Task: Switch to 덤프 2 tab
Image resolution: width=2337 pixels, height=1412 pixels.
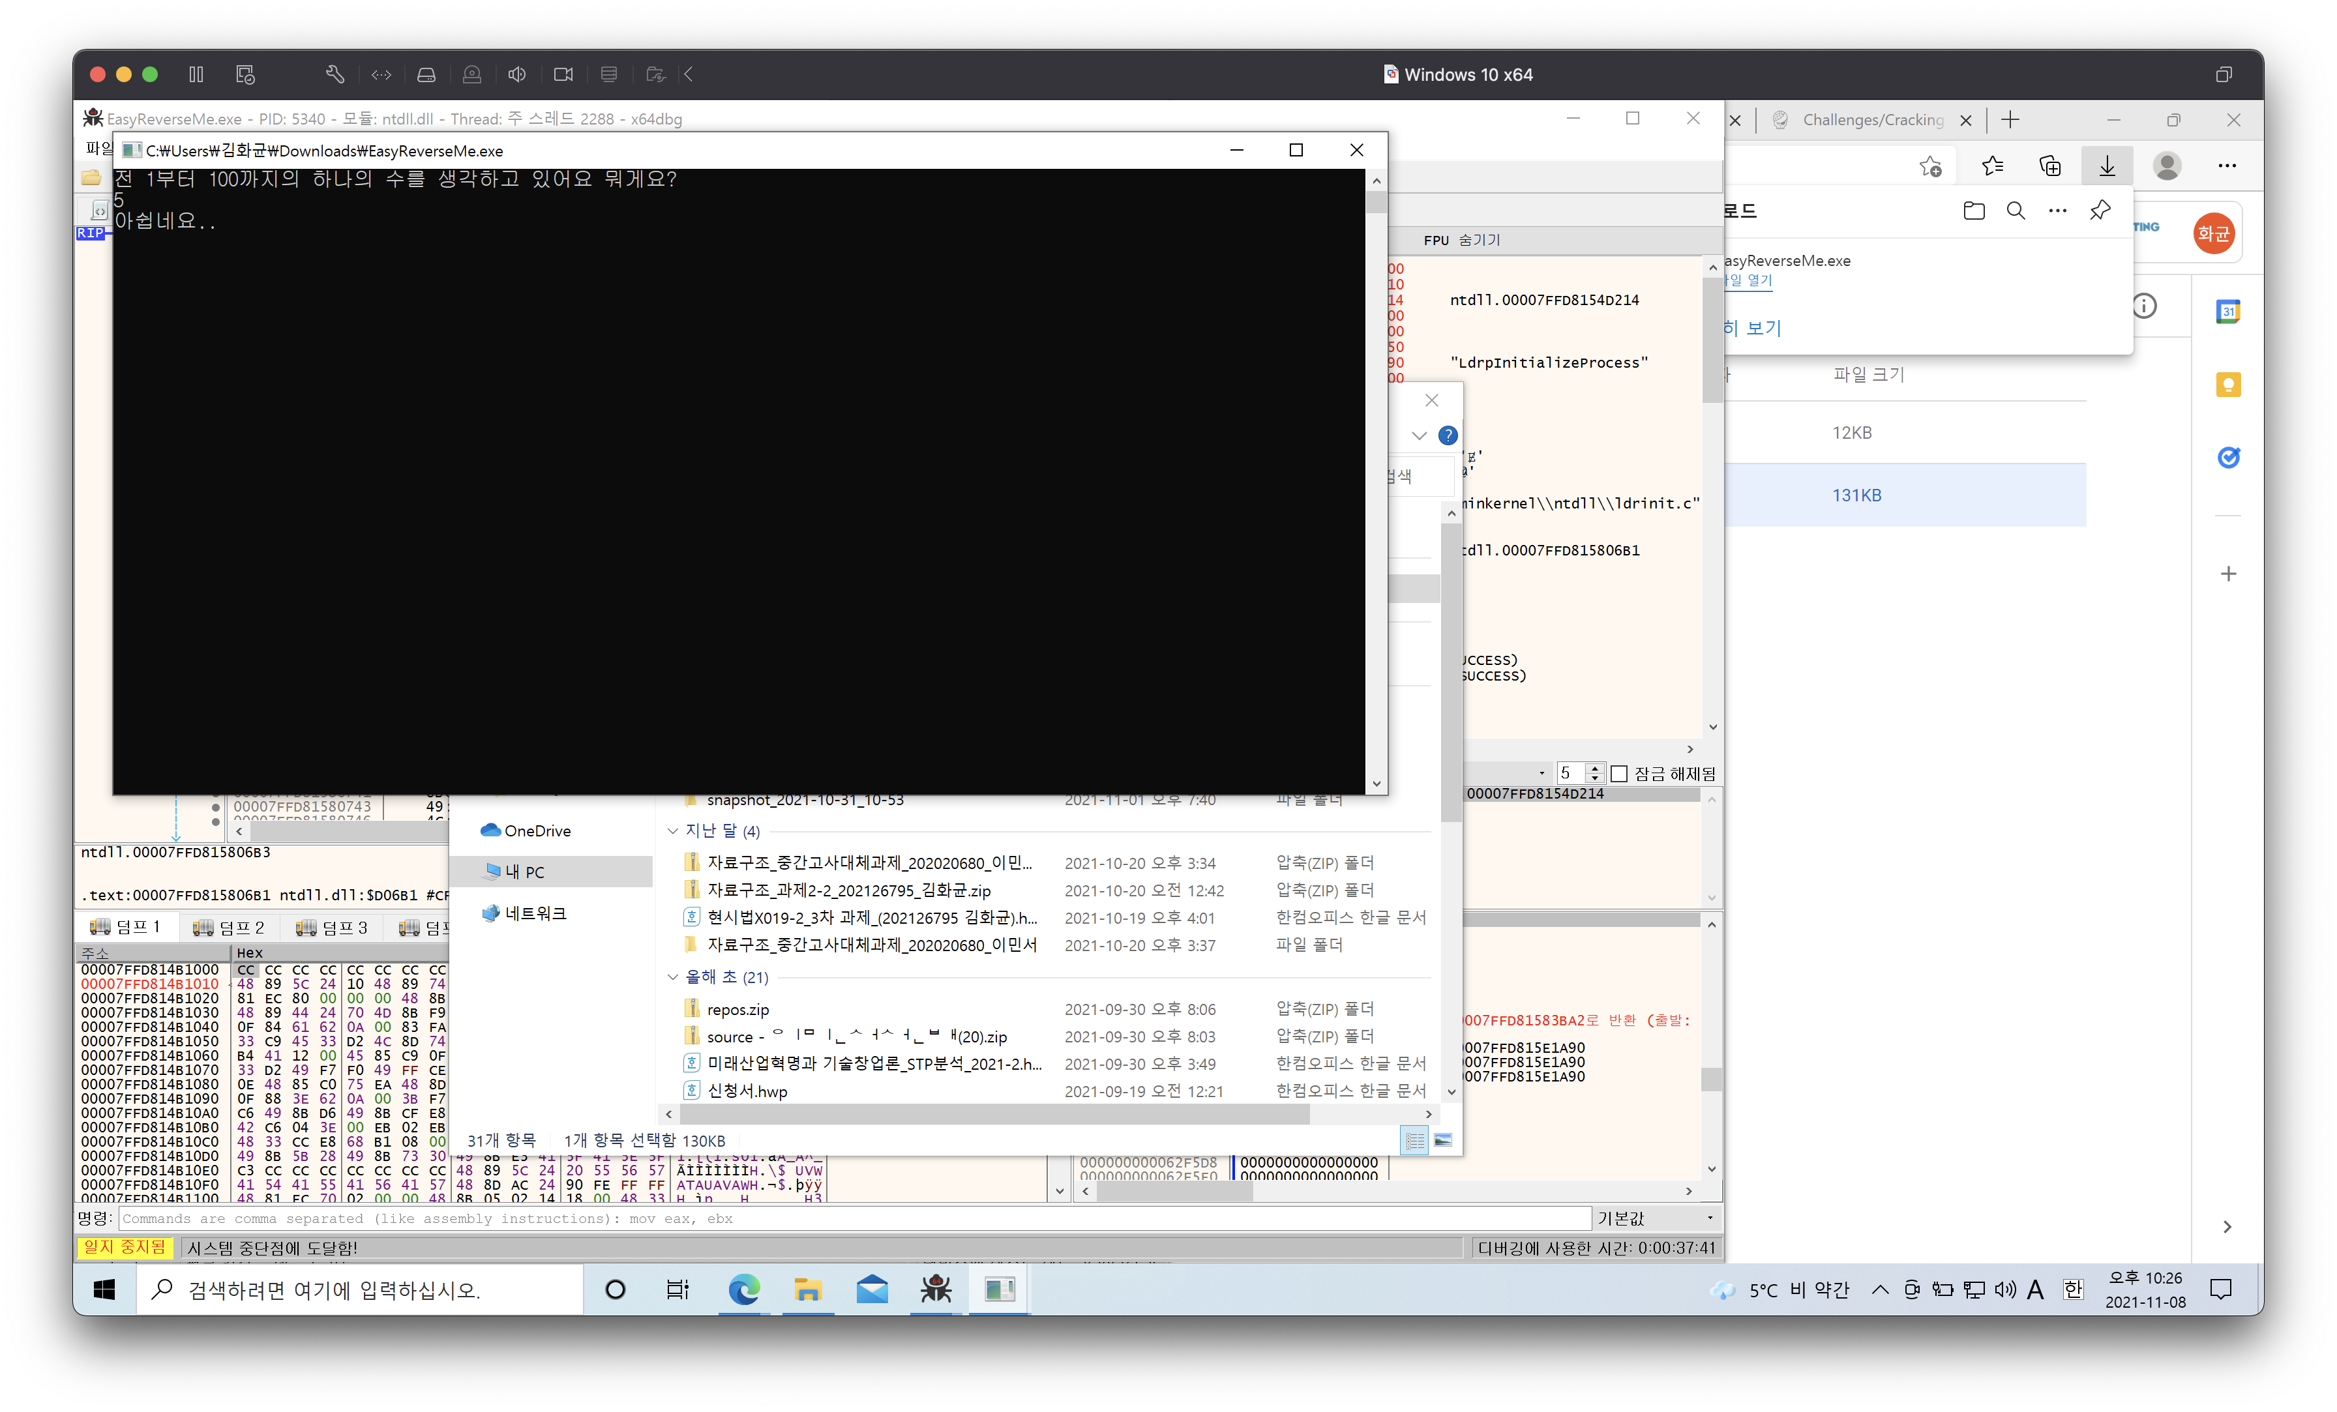Action: click(229, 928)
